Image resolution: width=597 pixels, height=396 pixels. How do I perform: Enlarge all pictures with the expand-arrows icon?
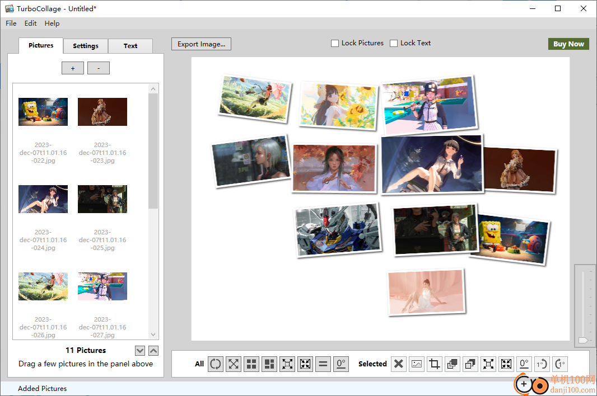click(287, 364)
